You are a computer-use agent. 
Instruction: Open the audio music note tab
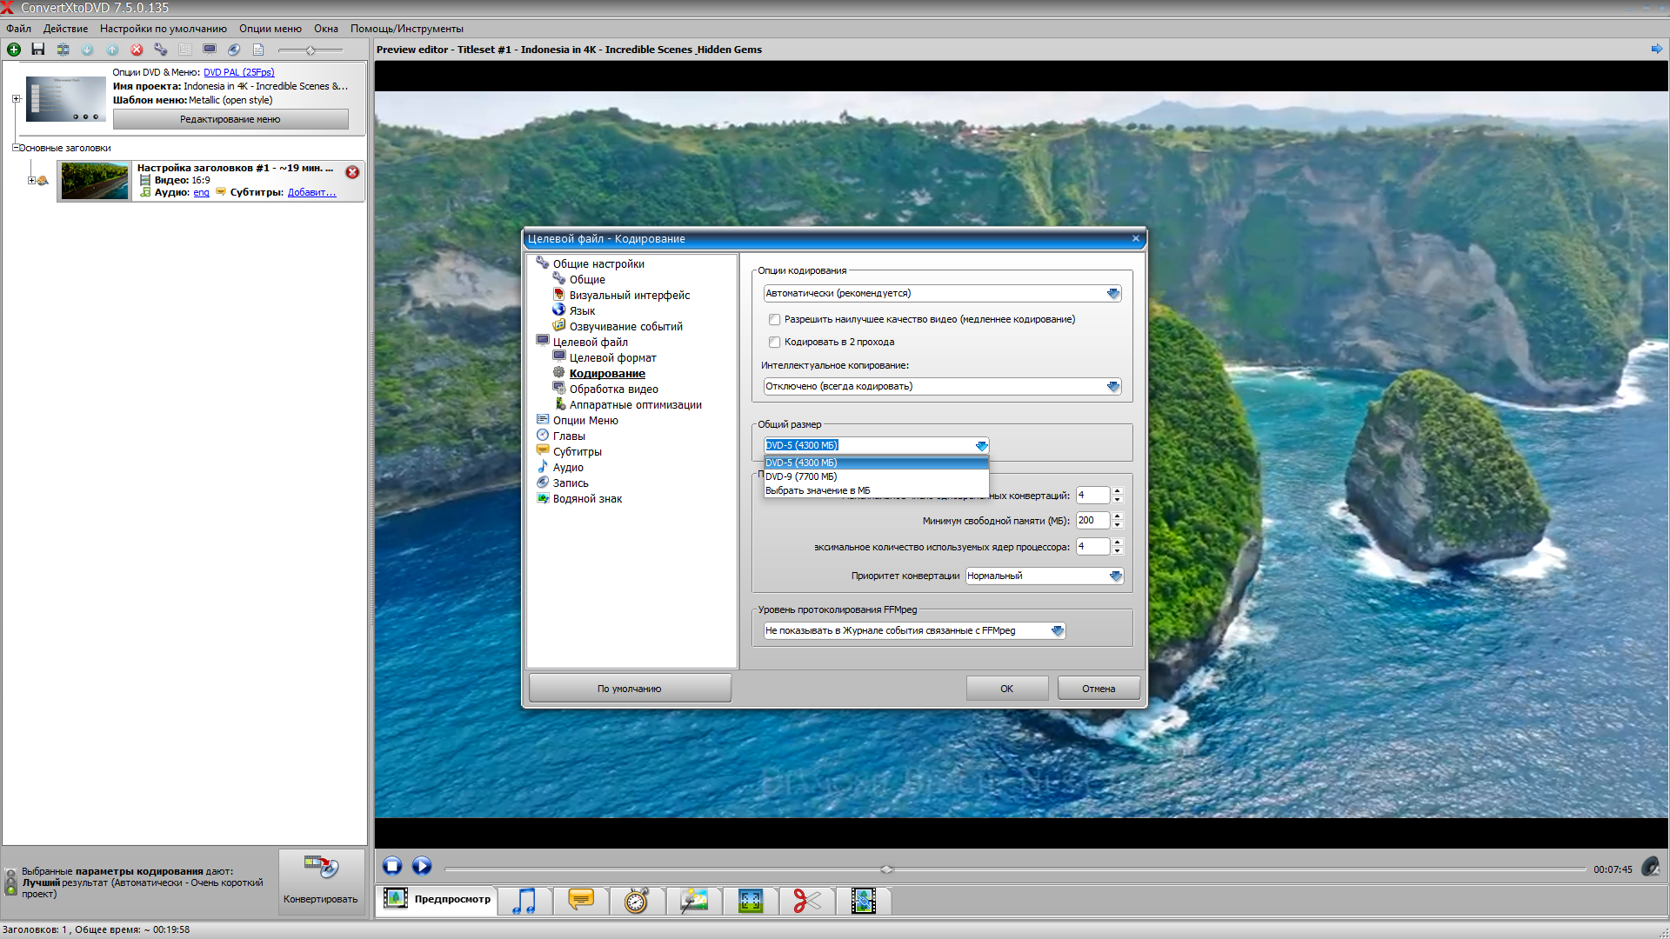524,900
